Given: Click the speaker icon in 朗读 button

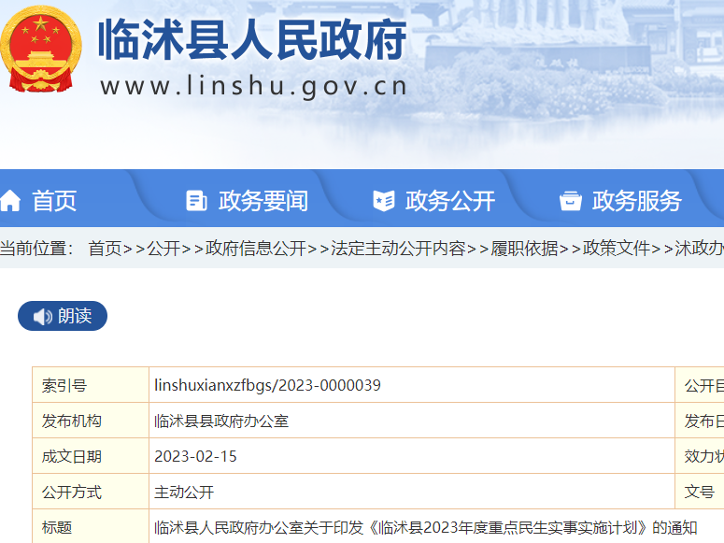Looking at the screenshot, I should click(42, 317).
